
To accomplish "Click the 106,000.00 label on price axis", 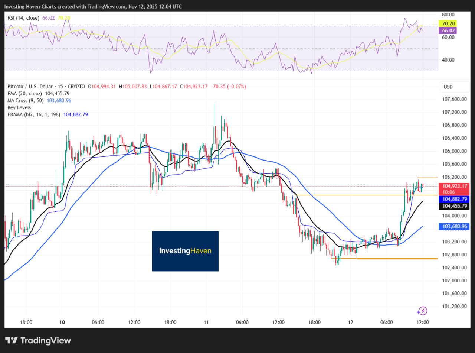I will (454, 151).
